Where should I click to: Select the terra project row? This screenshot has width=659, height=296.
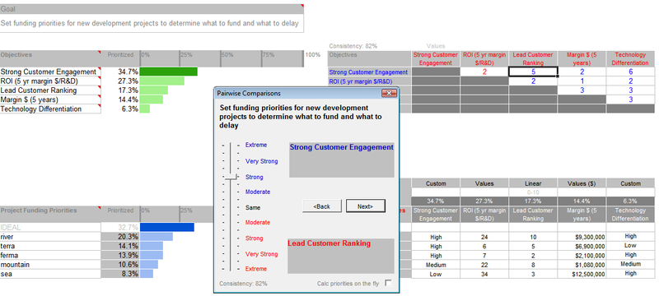50,246
